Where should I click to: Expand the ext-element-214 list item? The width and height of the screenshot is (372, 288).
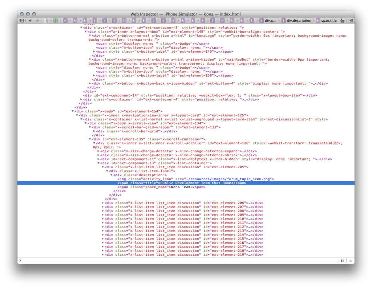(x=102, y=235)
